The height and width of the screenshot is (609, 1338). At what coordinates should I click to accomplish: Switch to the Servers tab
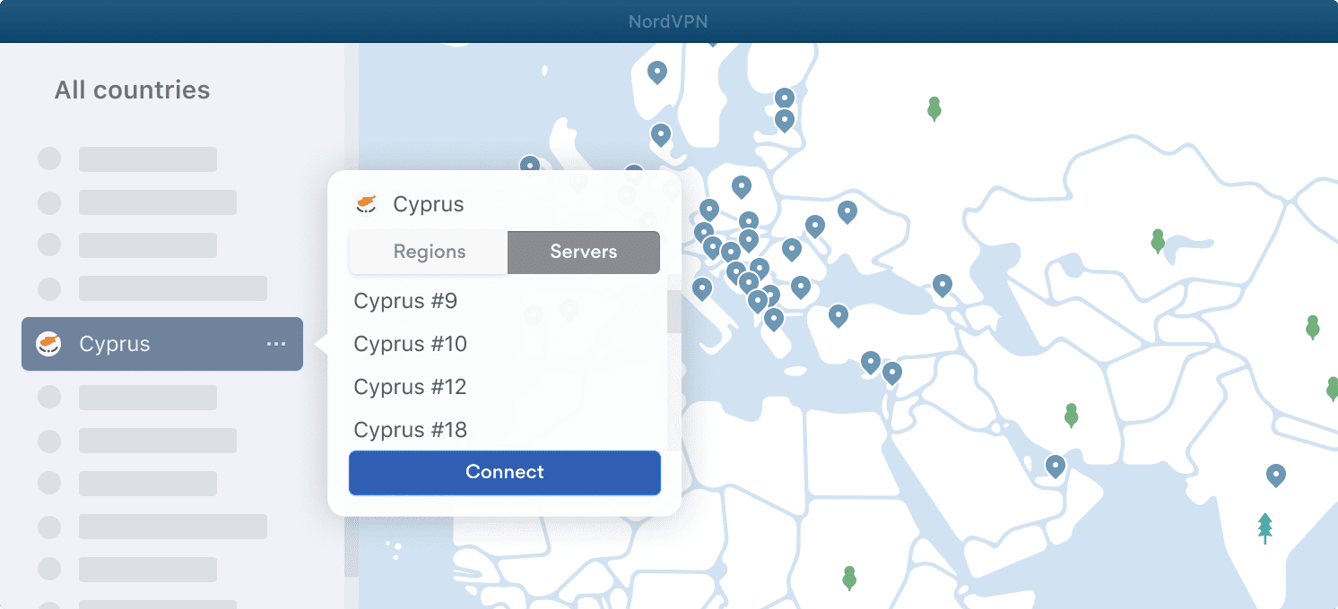click(x=583, y=252)
